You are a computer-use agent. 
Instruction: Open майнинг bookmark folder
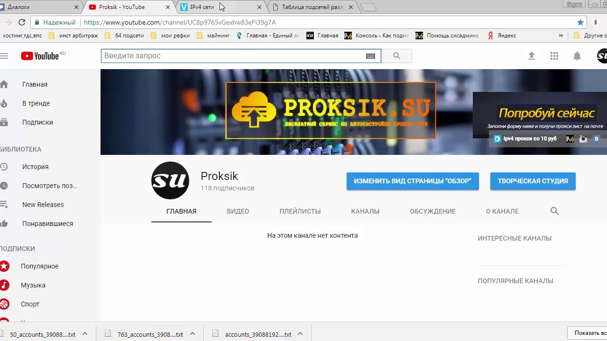point(213,36)
